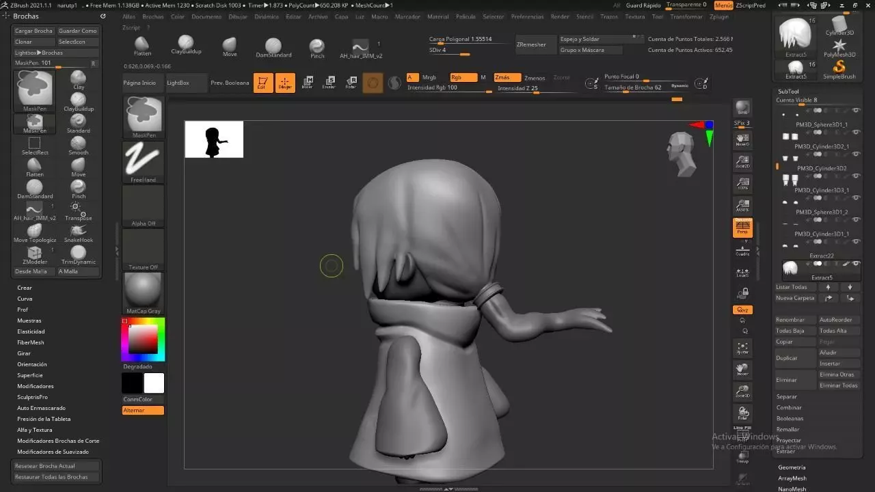The height and width of the screenshot is (492, 875).
Task: Click the Zoom3D navigation button
Action: click(x=742, y=392)
